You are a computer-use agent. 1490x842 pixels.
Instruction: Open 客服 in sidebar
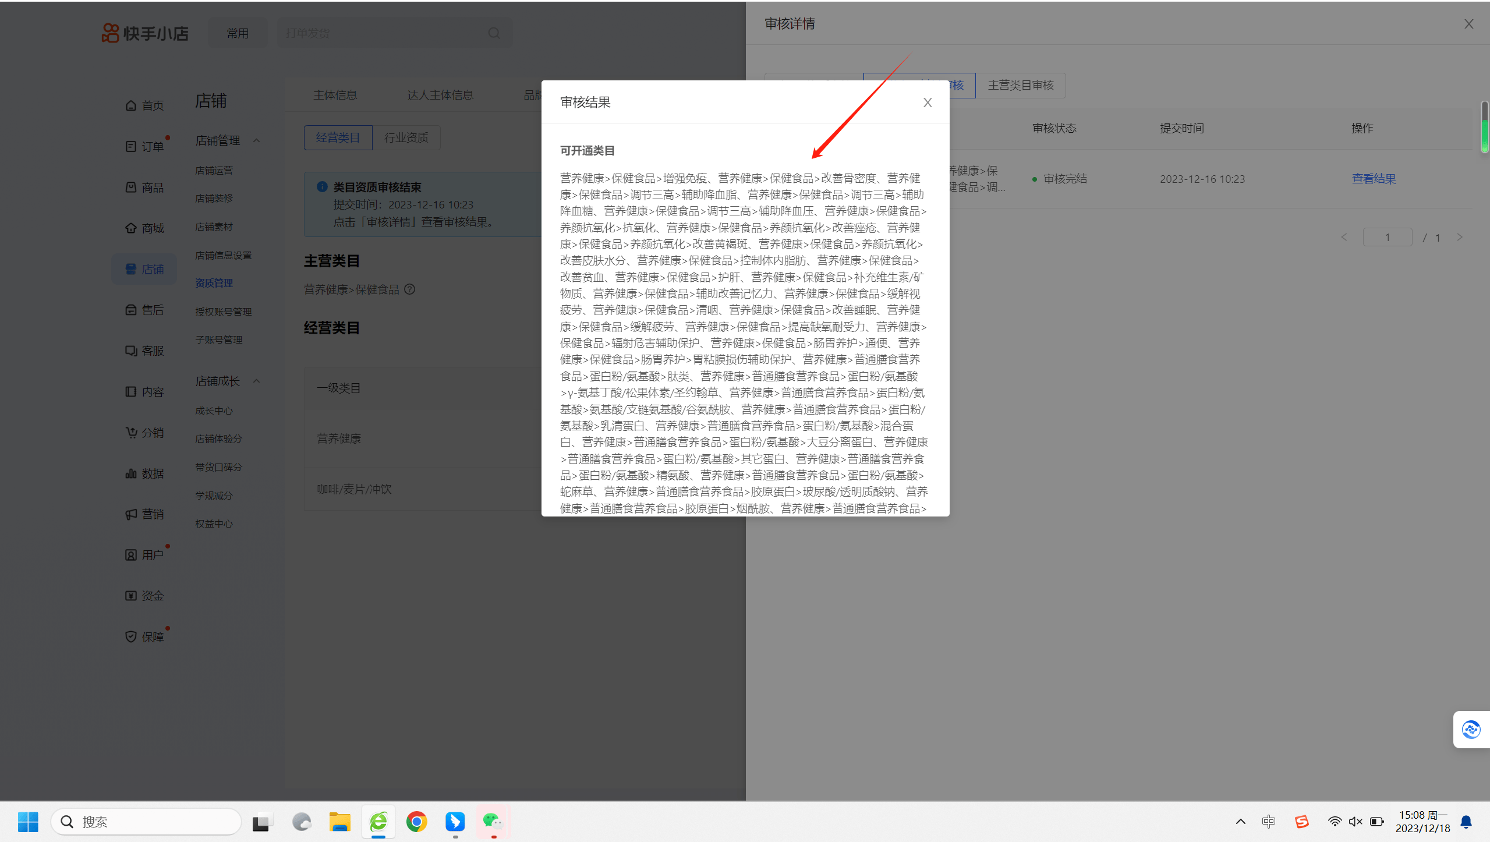pos(144,351)
